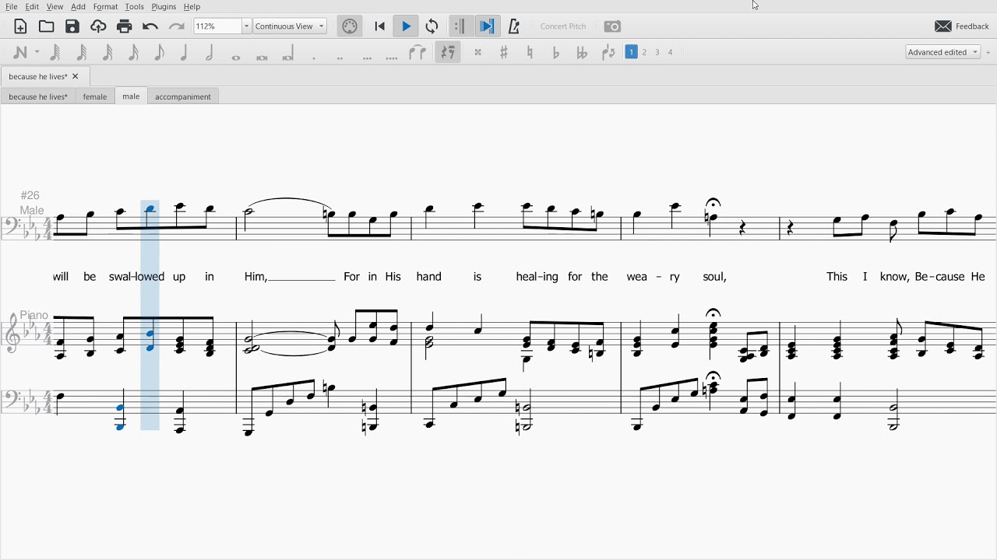Screen dimensions: 997x560
Task: Open the Add menu
Action: click(78, 6)
